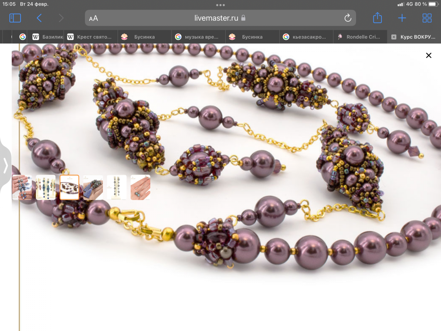Open the aA page settings menu

coord(94,18)
